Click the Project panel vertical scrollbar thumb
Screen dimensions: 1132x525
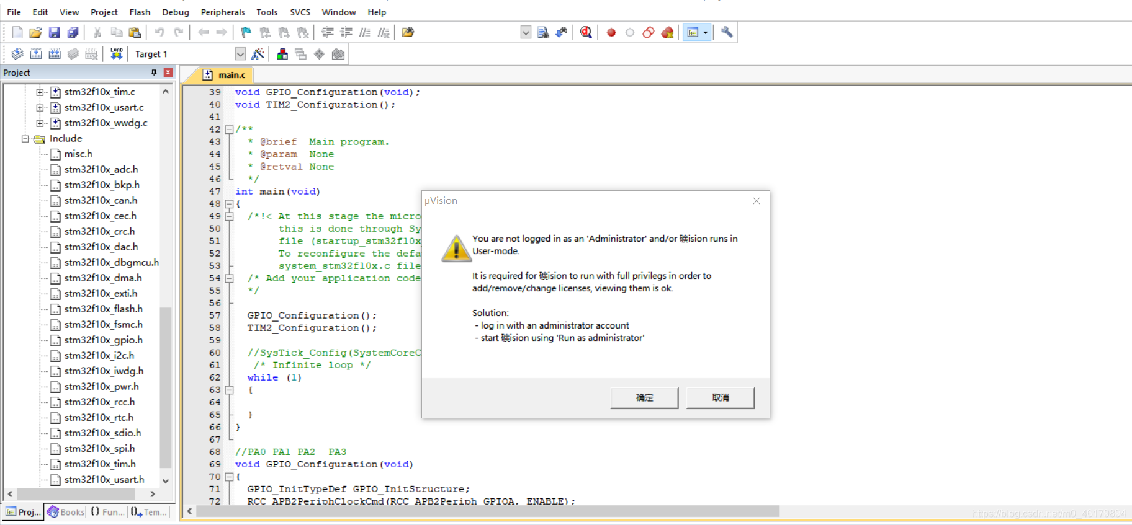click(x=165, y=387)
